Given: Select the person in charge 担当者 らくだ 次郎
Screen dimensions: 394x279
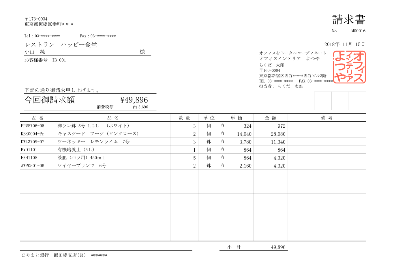Looking at the screenshot, I should coord(281,86).
